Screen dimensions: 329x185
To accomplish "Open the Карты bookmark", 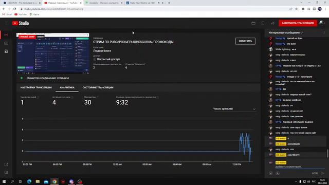I will (x=34, y=14).
